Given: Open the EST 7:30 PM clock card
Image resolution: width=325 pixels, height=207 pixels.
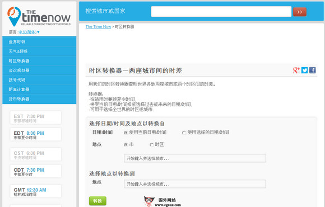Looking at the screenshot, I should click(x=36, y=118).
